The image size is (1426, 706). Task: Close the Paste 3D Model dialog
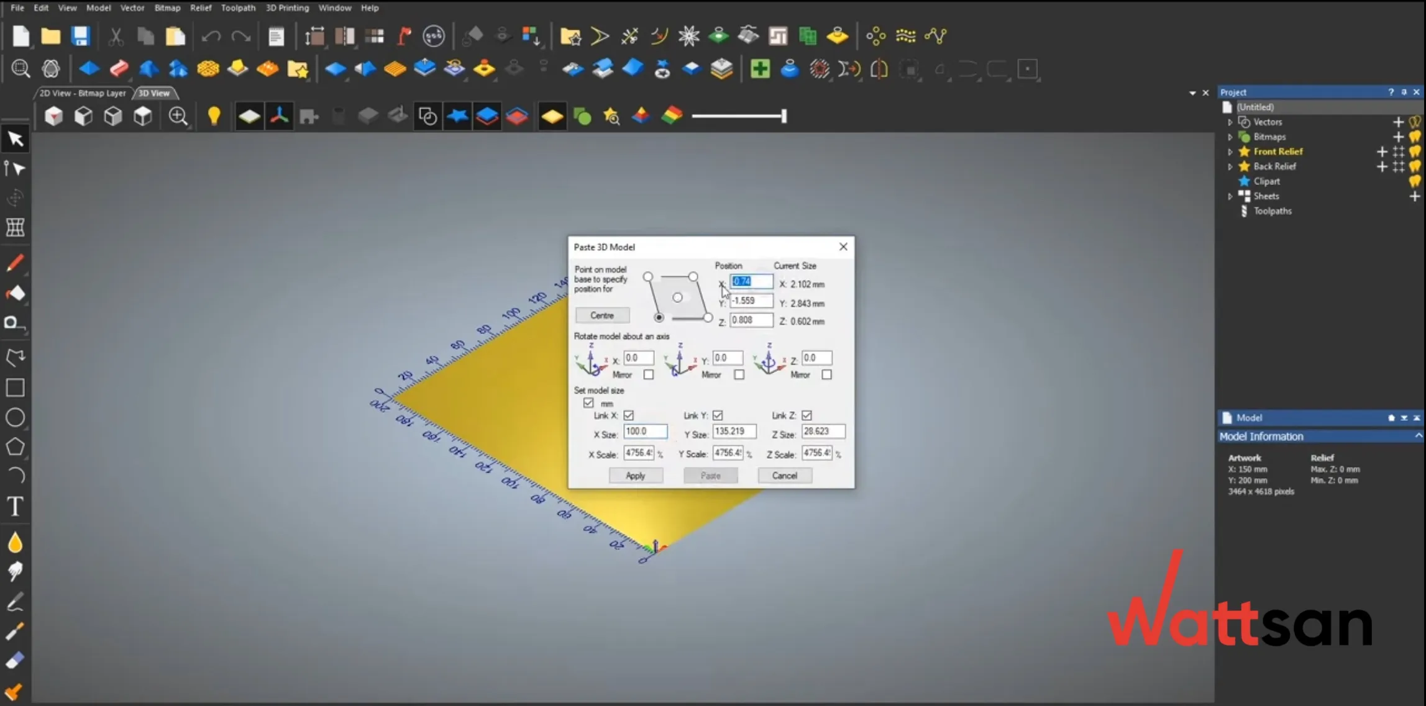[843, 247]
